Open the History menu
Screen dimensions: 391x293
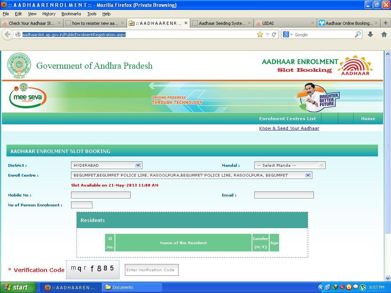(x=48, y=14)
